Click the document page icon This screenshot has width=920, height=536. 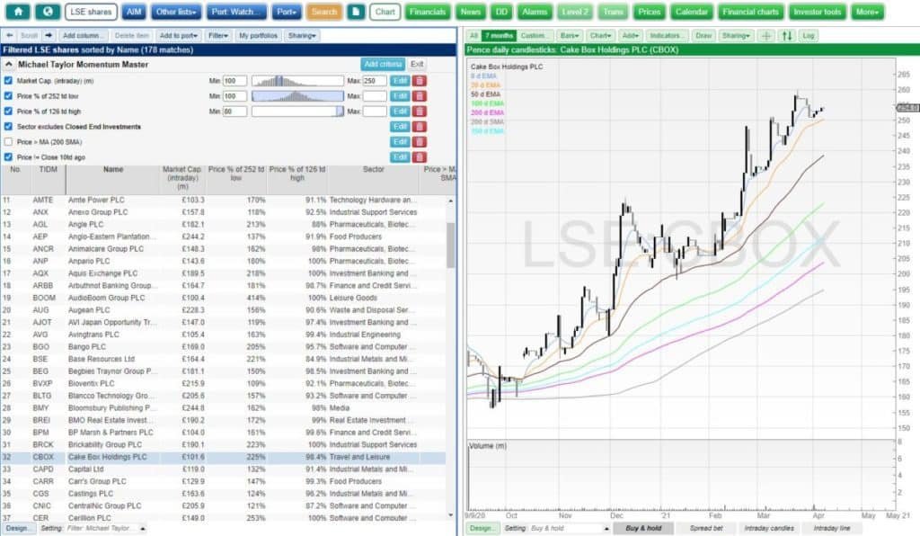point(357,13)
